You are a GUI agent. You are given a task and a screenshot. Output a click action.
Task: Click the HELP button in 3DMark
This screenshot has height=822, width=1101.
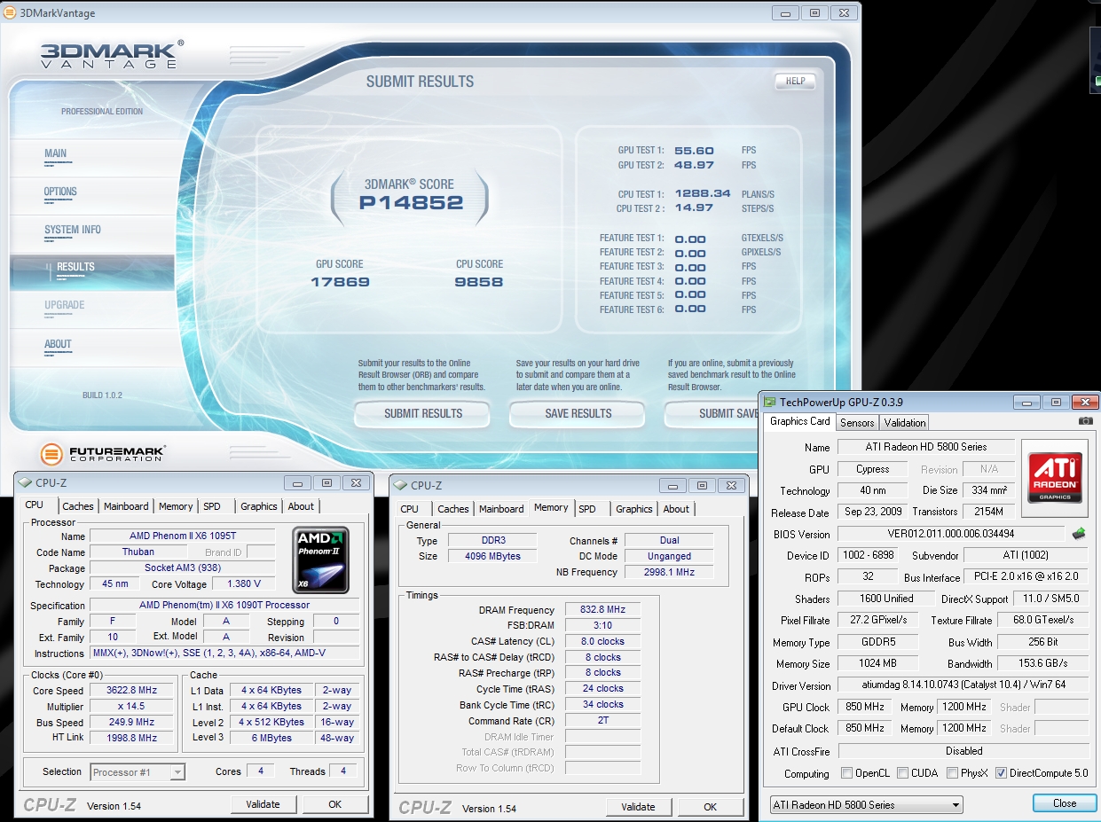795,81
